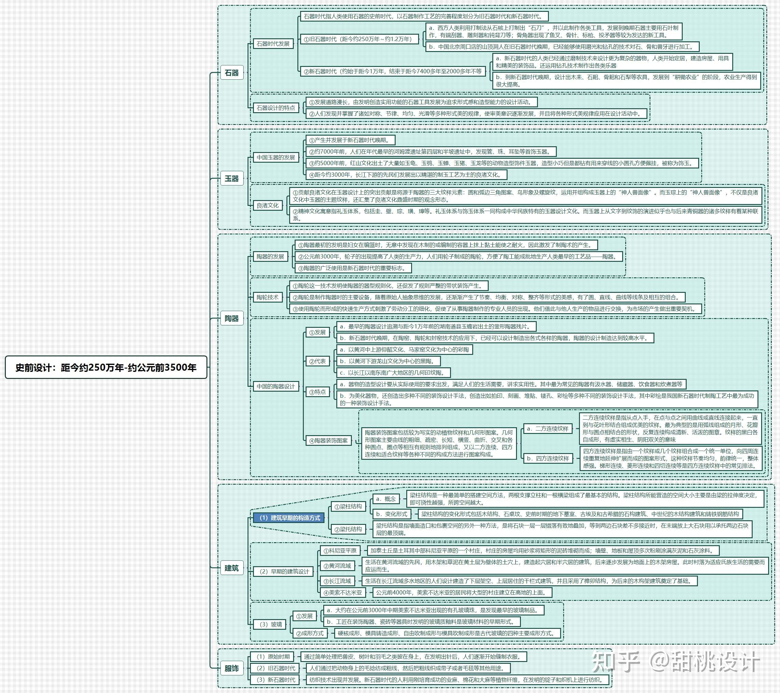The image size is (780, 693).
Task: Select the (3) 新石器时代 node under 服饰
Action: (x=275, y=680)
